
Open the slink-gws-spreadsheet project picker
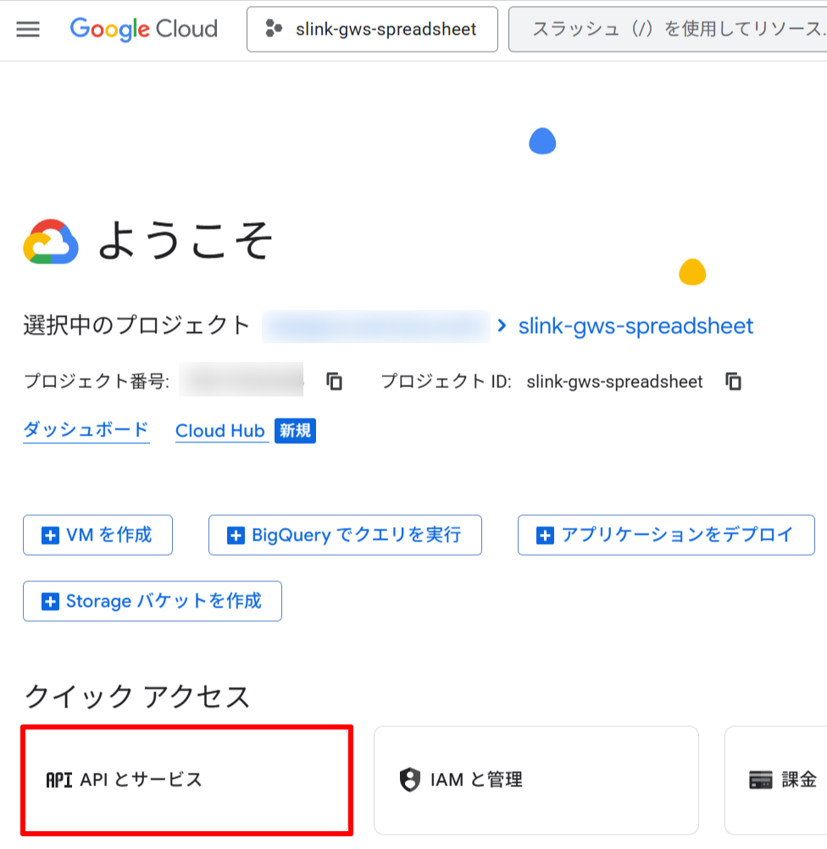(372, 30)
